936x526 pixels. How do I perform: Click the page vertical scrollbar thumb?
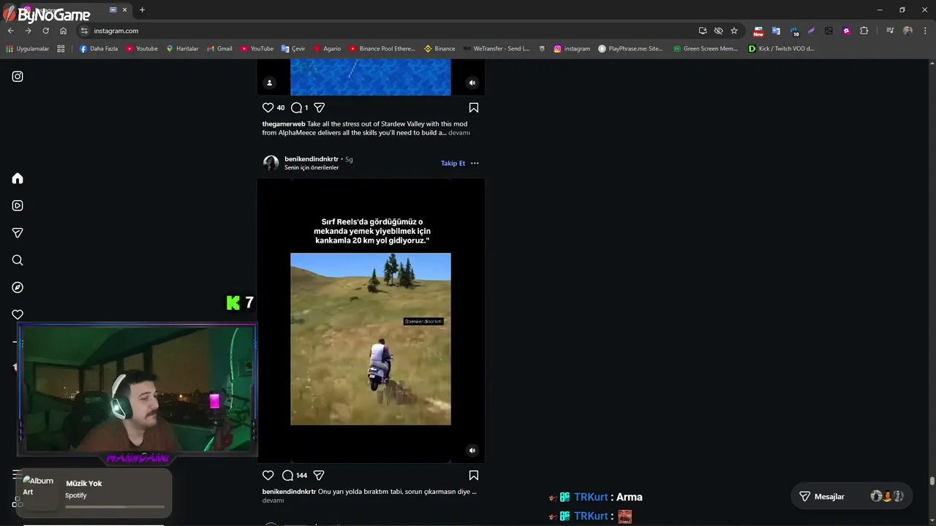pyautogui.click(x=932, y=481)
